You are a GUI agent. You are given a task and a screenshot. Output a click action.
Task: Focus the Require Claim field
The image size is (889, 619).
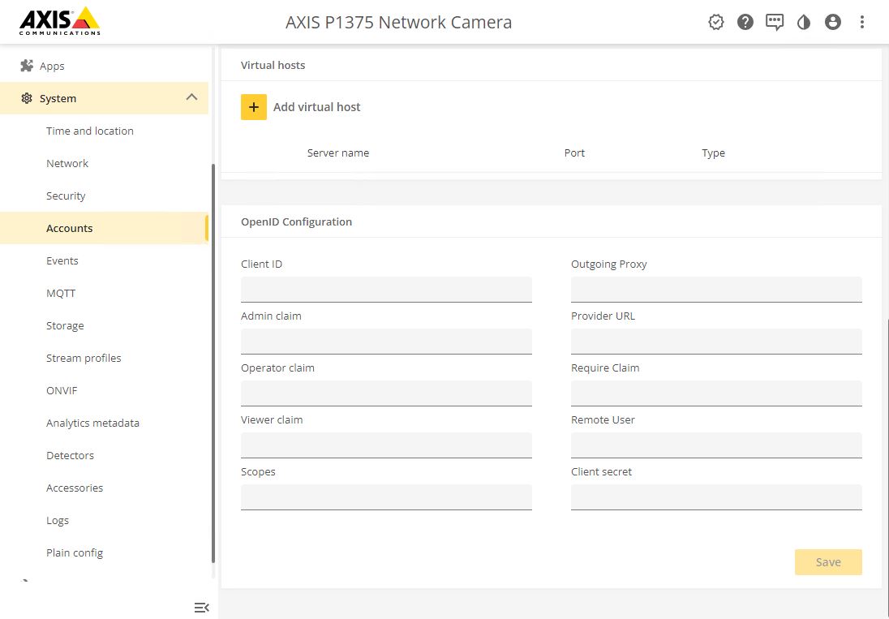coord(717,393)
